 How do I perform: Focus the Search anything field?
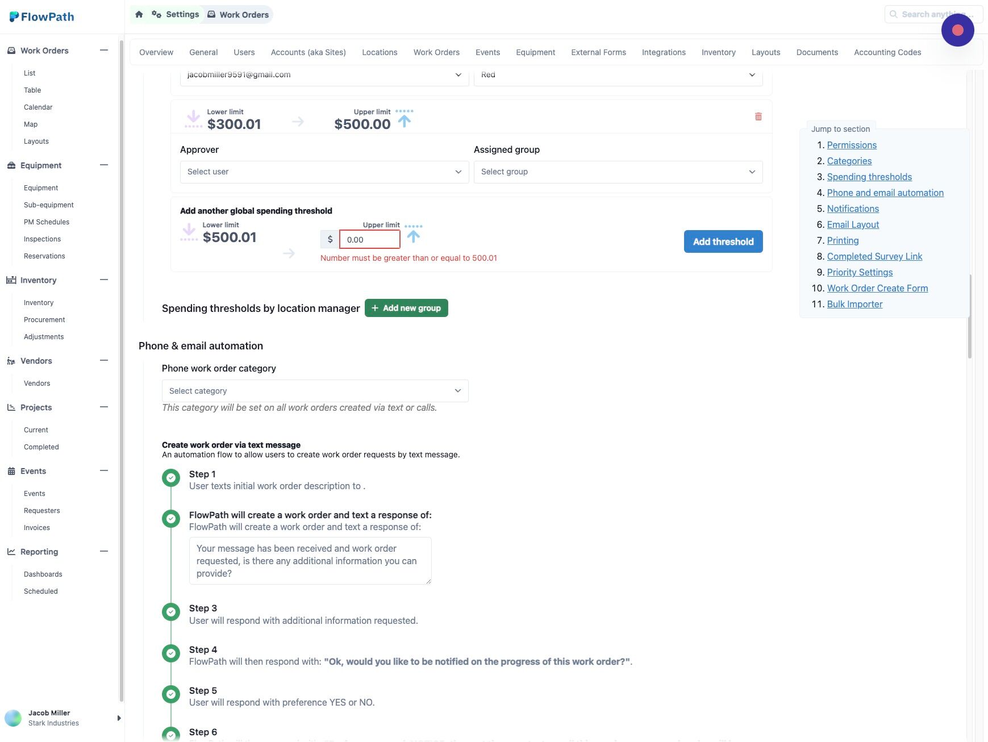point(933,14)
